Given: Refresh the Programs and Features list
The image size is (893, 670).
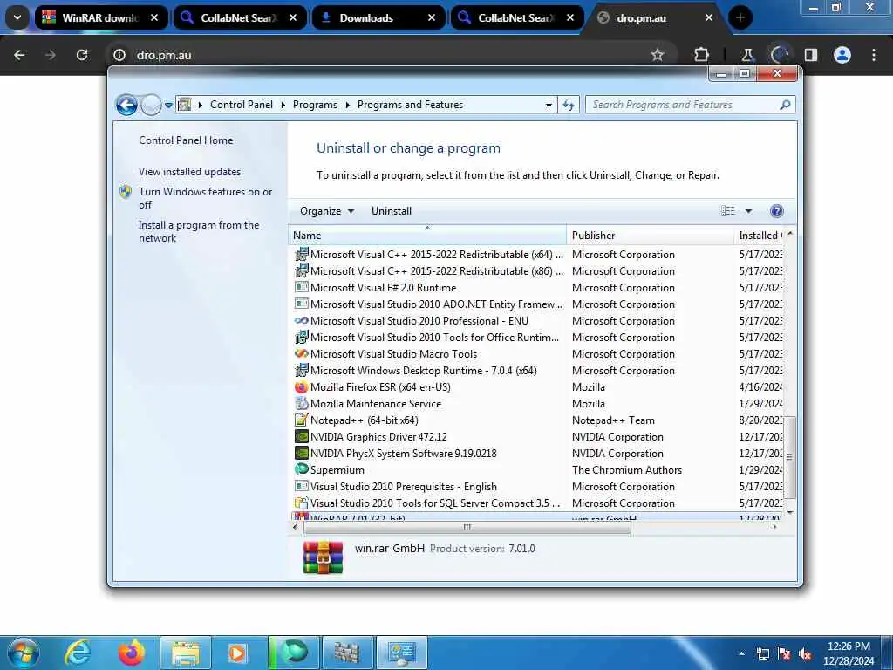Looking at the screenshot, I should point(569,105).
